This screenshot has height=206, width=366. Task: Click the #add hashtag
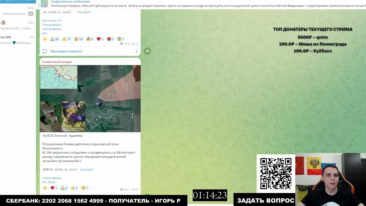pyautogui.click(x=52, y=182)
